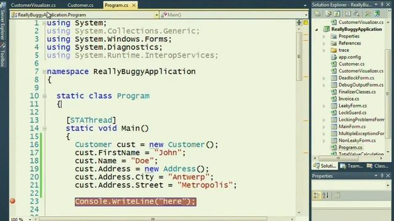Viewport: 394px width, 221px height.
Task: Click Show All Files icon in Solution Explorer
Action: tap(328, 14)
